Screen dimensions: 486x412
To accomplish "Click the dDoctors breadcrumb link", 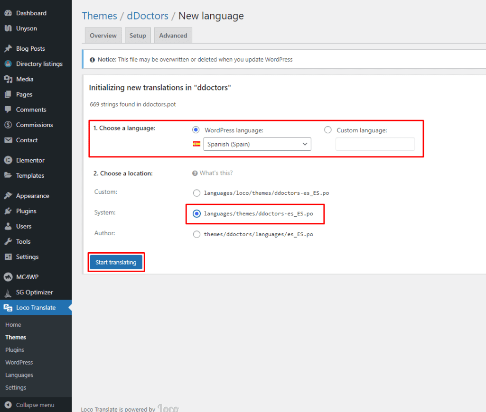I will pos(147,16).
